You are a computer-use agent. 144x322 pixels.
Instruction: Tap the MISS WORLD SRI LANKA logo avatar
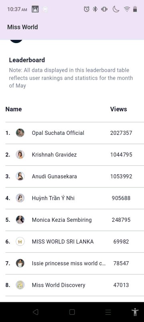coord(20,242)
